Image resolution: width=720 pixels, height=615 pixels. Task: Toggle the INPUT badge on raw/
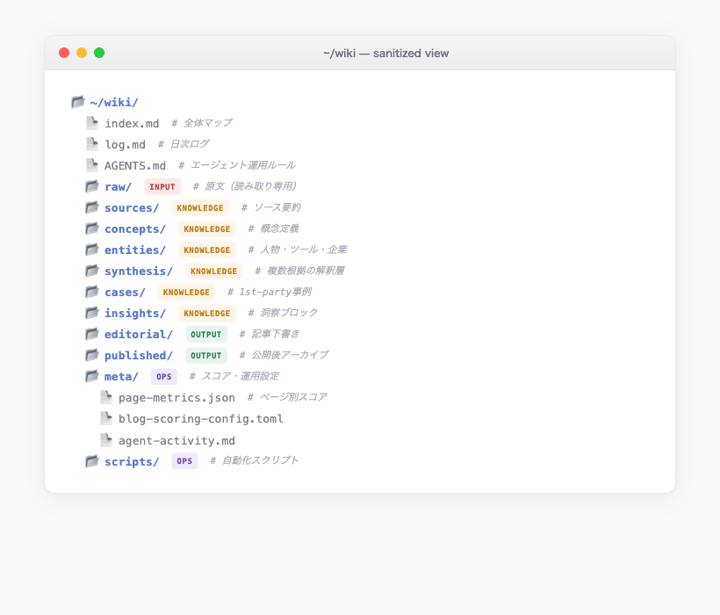click(x=162, y=186)
